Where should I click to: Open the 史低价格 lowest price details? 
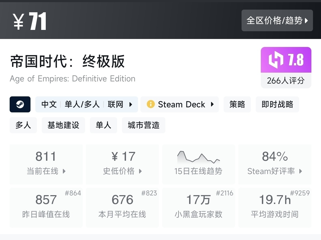point(140,171)
